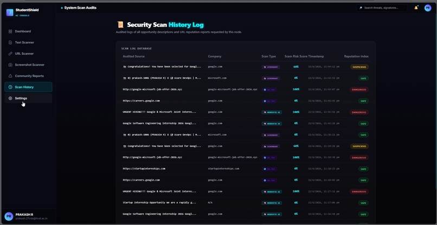Open Community Reports

28,76
